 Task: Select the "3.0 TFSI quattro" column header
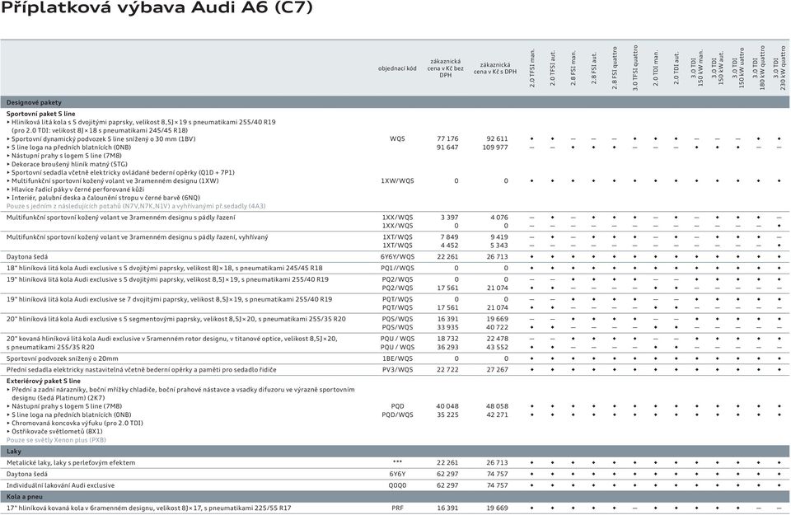635,68
